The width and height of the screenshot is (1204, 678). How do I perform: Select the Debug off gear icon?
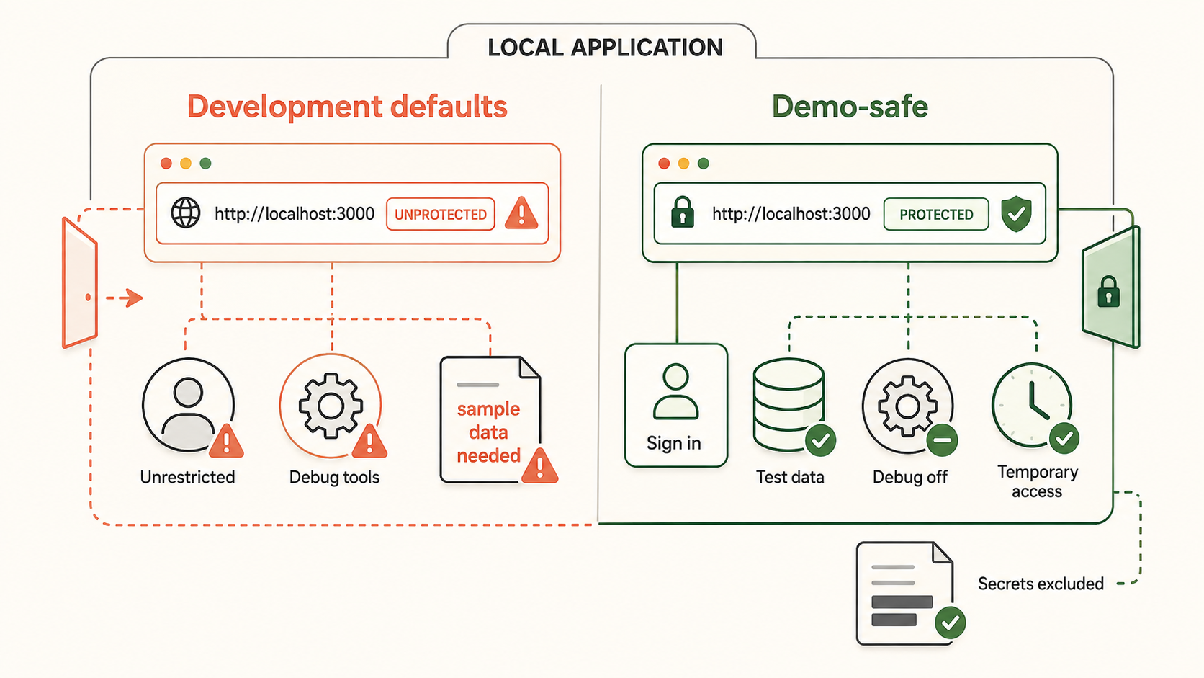(x=908, y=406)
